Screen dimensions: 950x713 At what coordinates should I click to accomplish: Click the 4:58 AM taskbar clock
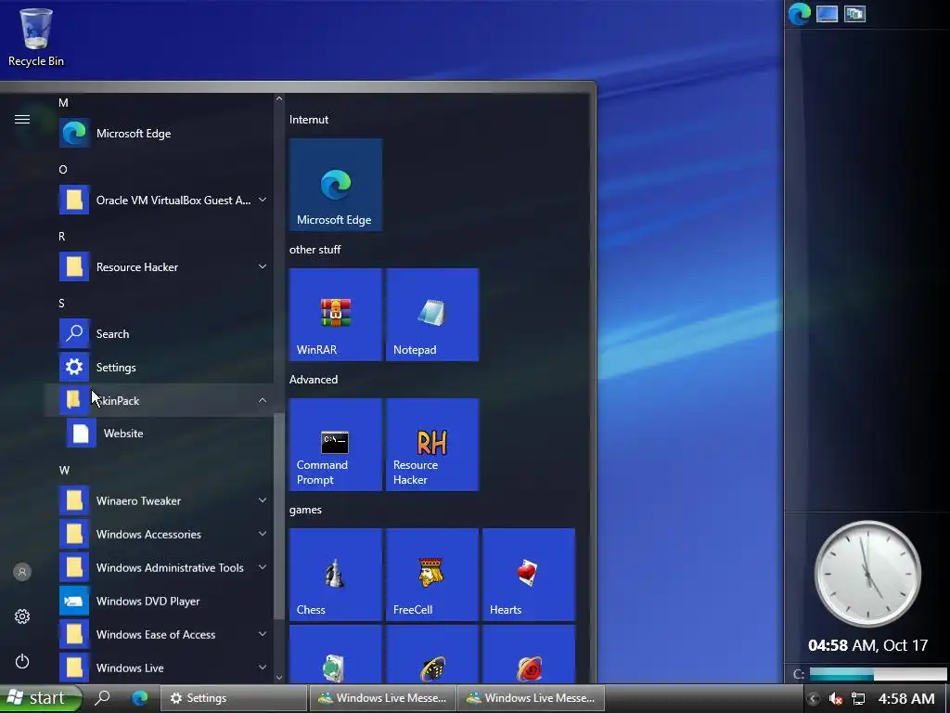tap(906, 698)
